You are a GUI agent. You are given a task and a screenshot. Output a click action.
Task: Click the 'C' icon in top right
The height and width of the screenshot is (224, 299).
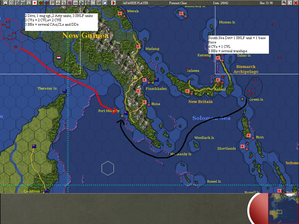tap(290, 3)
